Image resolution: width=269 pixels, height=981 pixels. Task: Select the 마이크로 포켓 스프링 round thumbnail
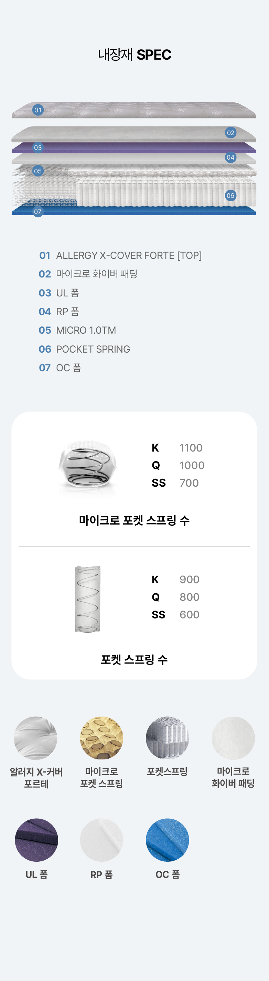[x=101, y=738]
